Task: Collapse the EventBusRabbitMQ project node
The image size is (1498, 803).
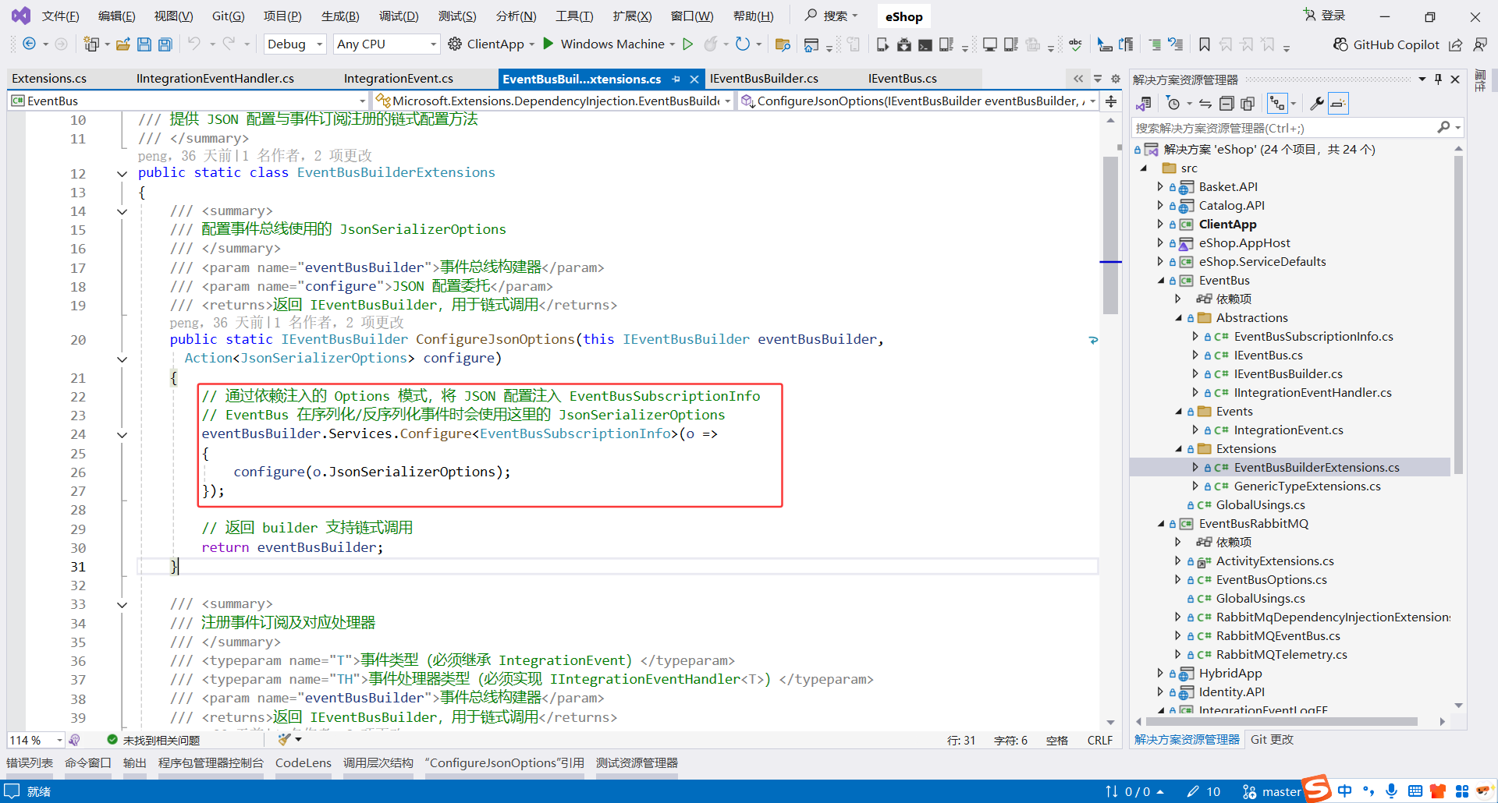Action: pos(1161,524)
